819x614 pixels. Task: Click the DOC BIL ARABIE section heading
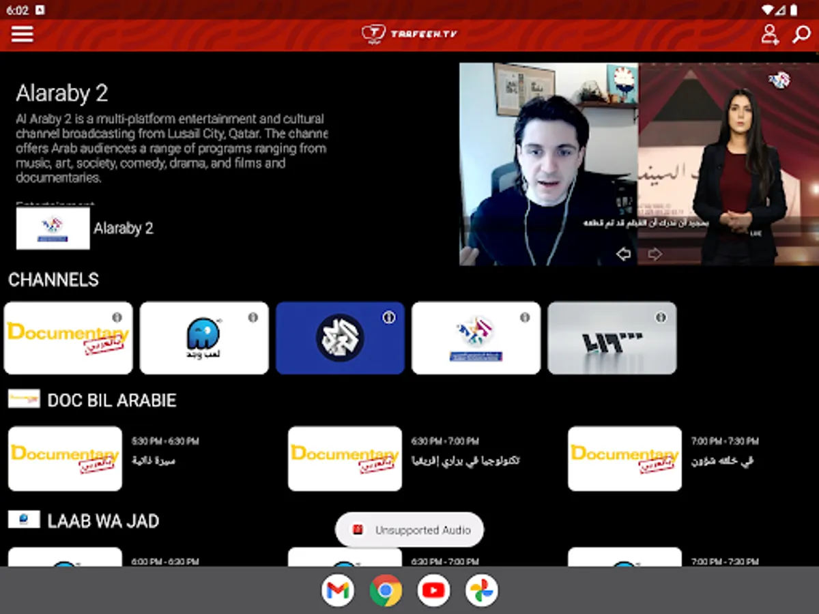tap(112, 400)
